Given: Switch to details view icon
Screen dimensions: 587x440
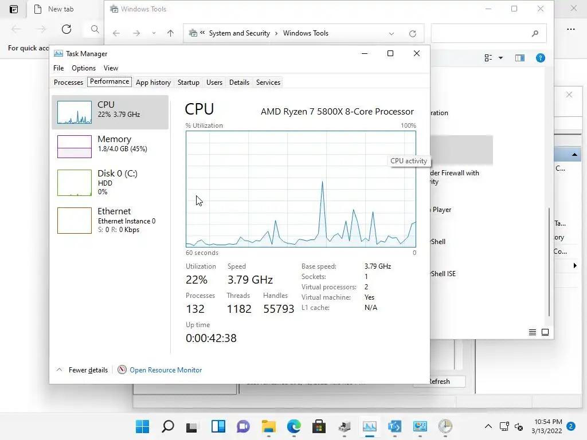Looking at the screenshot, I should (x=533, y=332).
